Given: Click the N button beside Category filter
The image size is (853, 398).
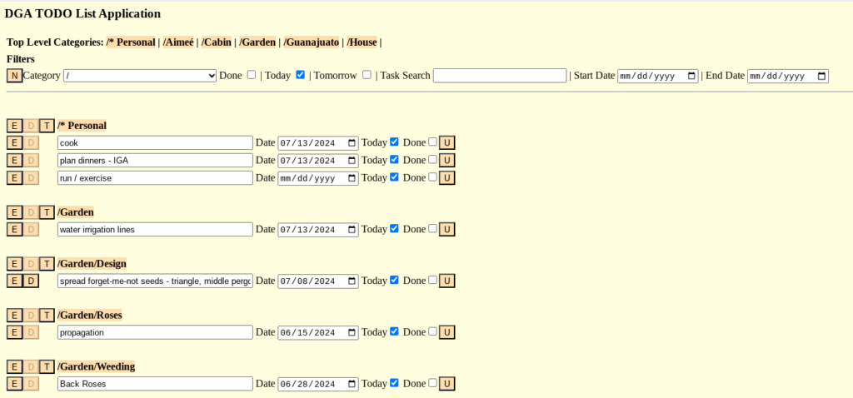Looking at the screenshot, I should (14, 76).
